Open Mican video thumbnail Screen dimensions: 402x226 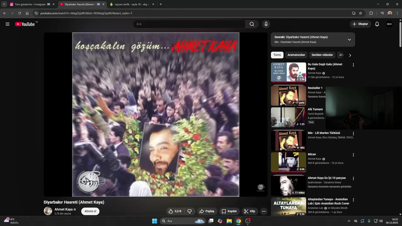click(x=288, y=162)
